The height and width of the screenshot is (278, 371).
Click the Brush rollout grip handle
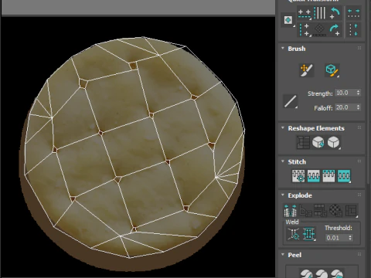point(359,48)
